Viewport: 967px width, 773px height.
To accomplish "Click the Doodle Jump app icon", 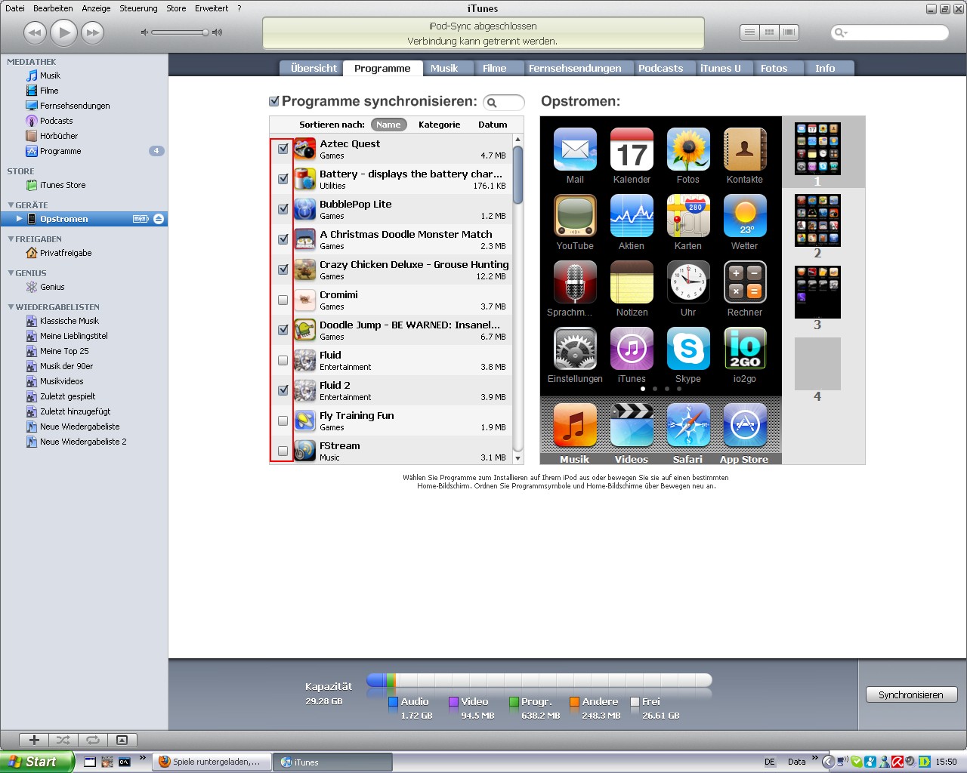I will click(305, 330).
